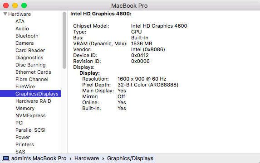Click admin's MacBook Pro in path bar
Screen dimensions: 260x163
[x=39, y=158]
